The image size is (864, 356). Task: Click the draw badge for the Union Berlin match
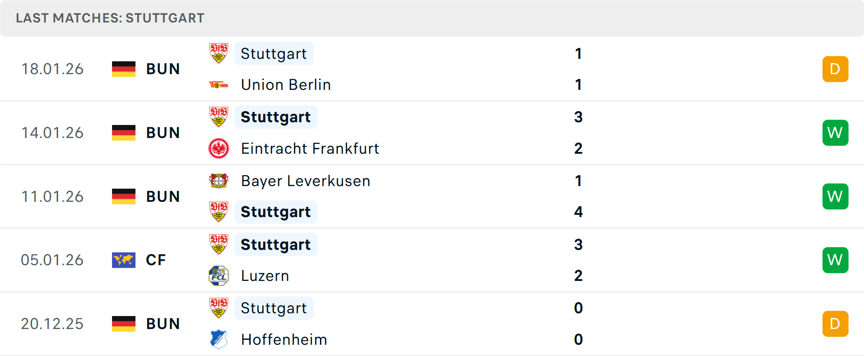[x=835, y=69]
